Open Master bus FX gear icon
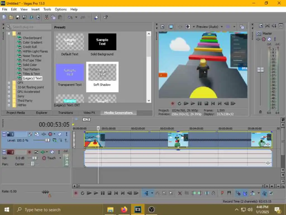This screenshot has width=286, height=215. [x=264, y=39]
